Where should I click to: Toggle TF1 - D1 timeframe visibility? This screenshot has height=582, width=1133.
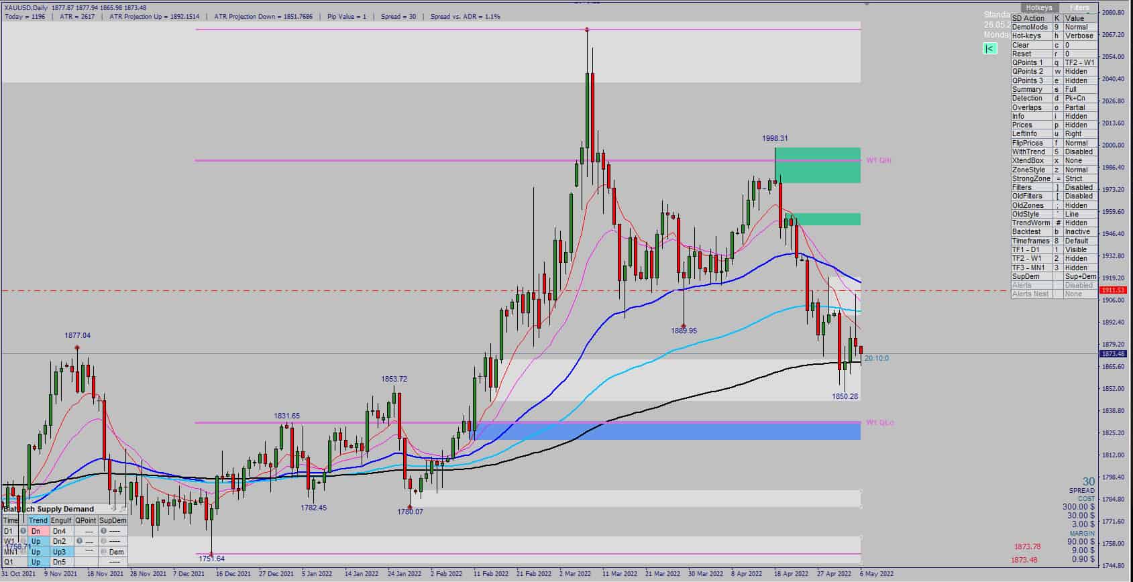pyautogui.click(x=1054, y=249)
